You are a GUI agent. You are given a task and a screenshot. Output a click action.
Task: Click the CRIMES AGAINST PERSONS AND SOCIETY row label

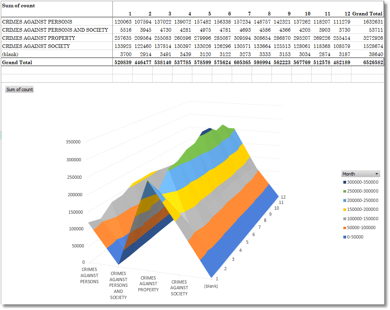click(x=55, y=30)
